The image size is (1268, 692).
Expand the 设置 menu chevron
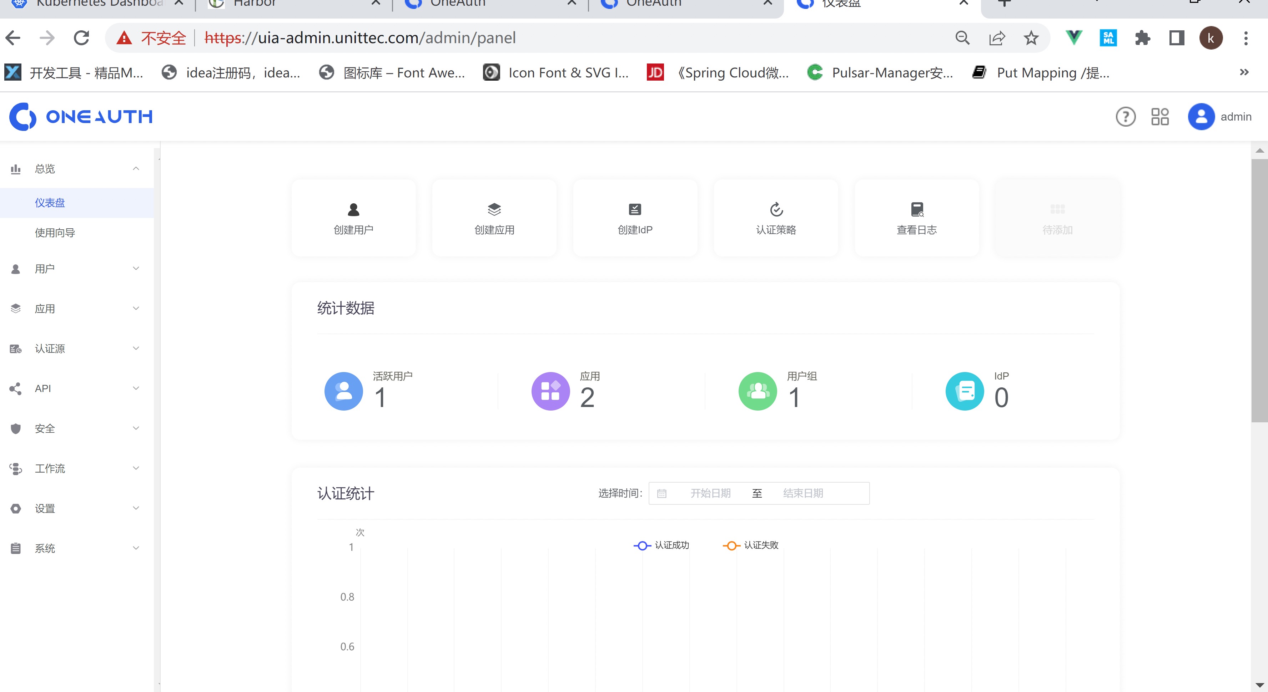[136, 508]
